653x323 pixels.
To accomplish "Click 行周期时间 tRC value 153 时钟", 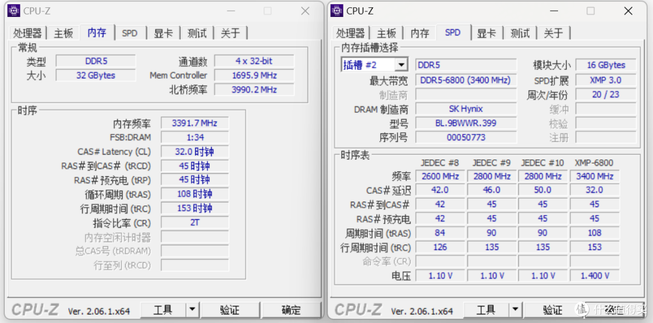I will coord(195,208).
